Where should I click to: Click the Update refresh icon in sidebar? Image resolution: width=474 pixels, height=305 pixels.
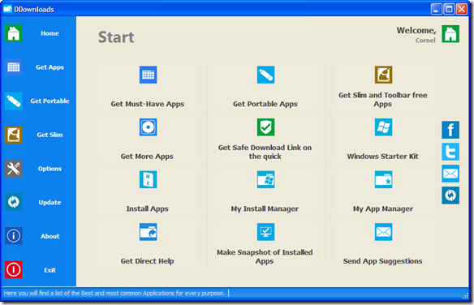(x=14, y=202)
